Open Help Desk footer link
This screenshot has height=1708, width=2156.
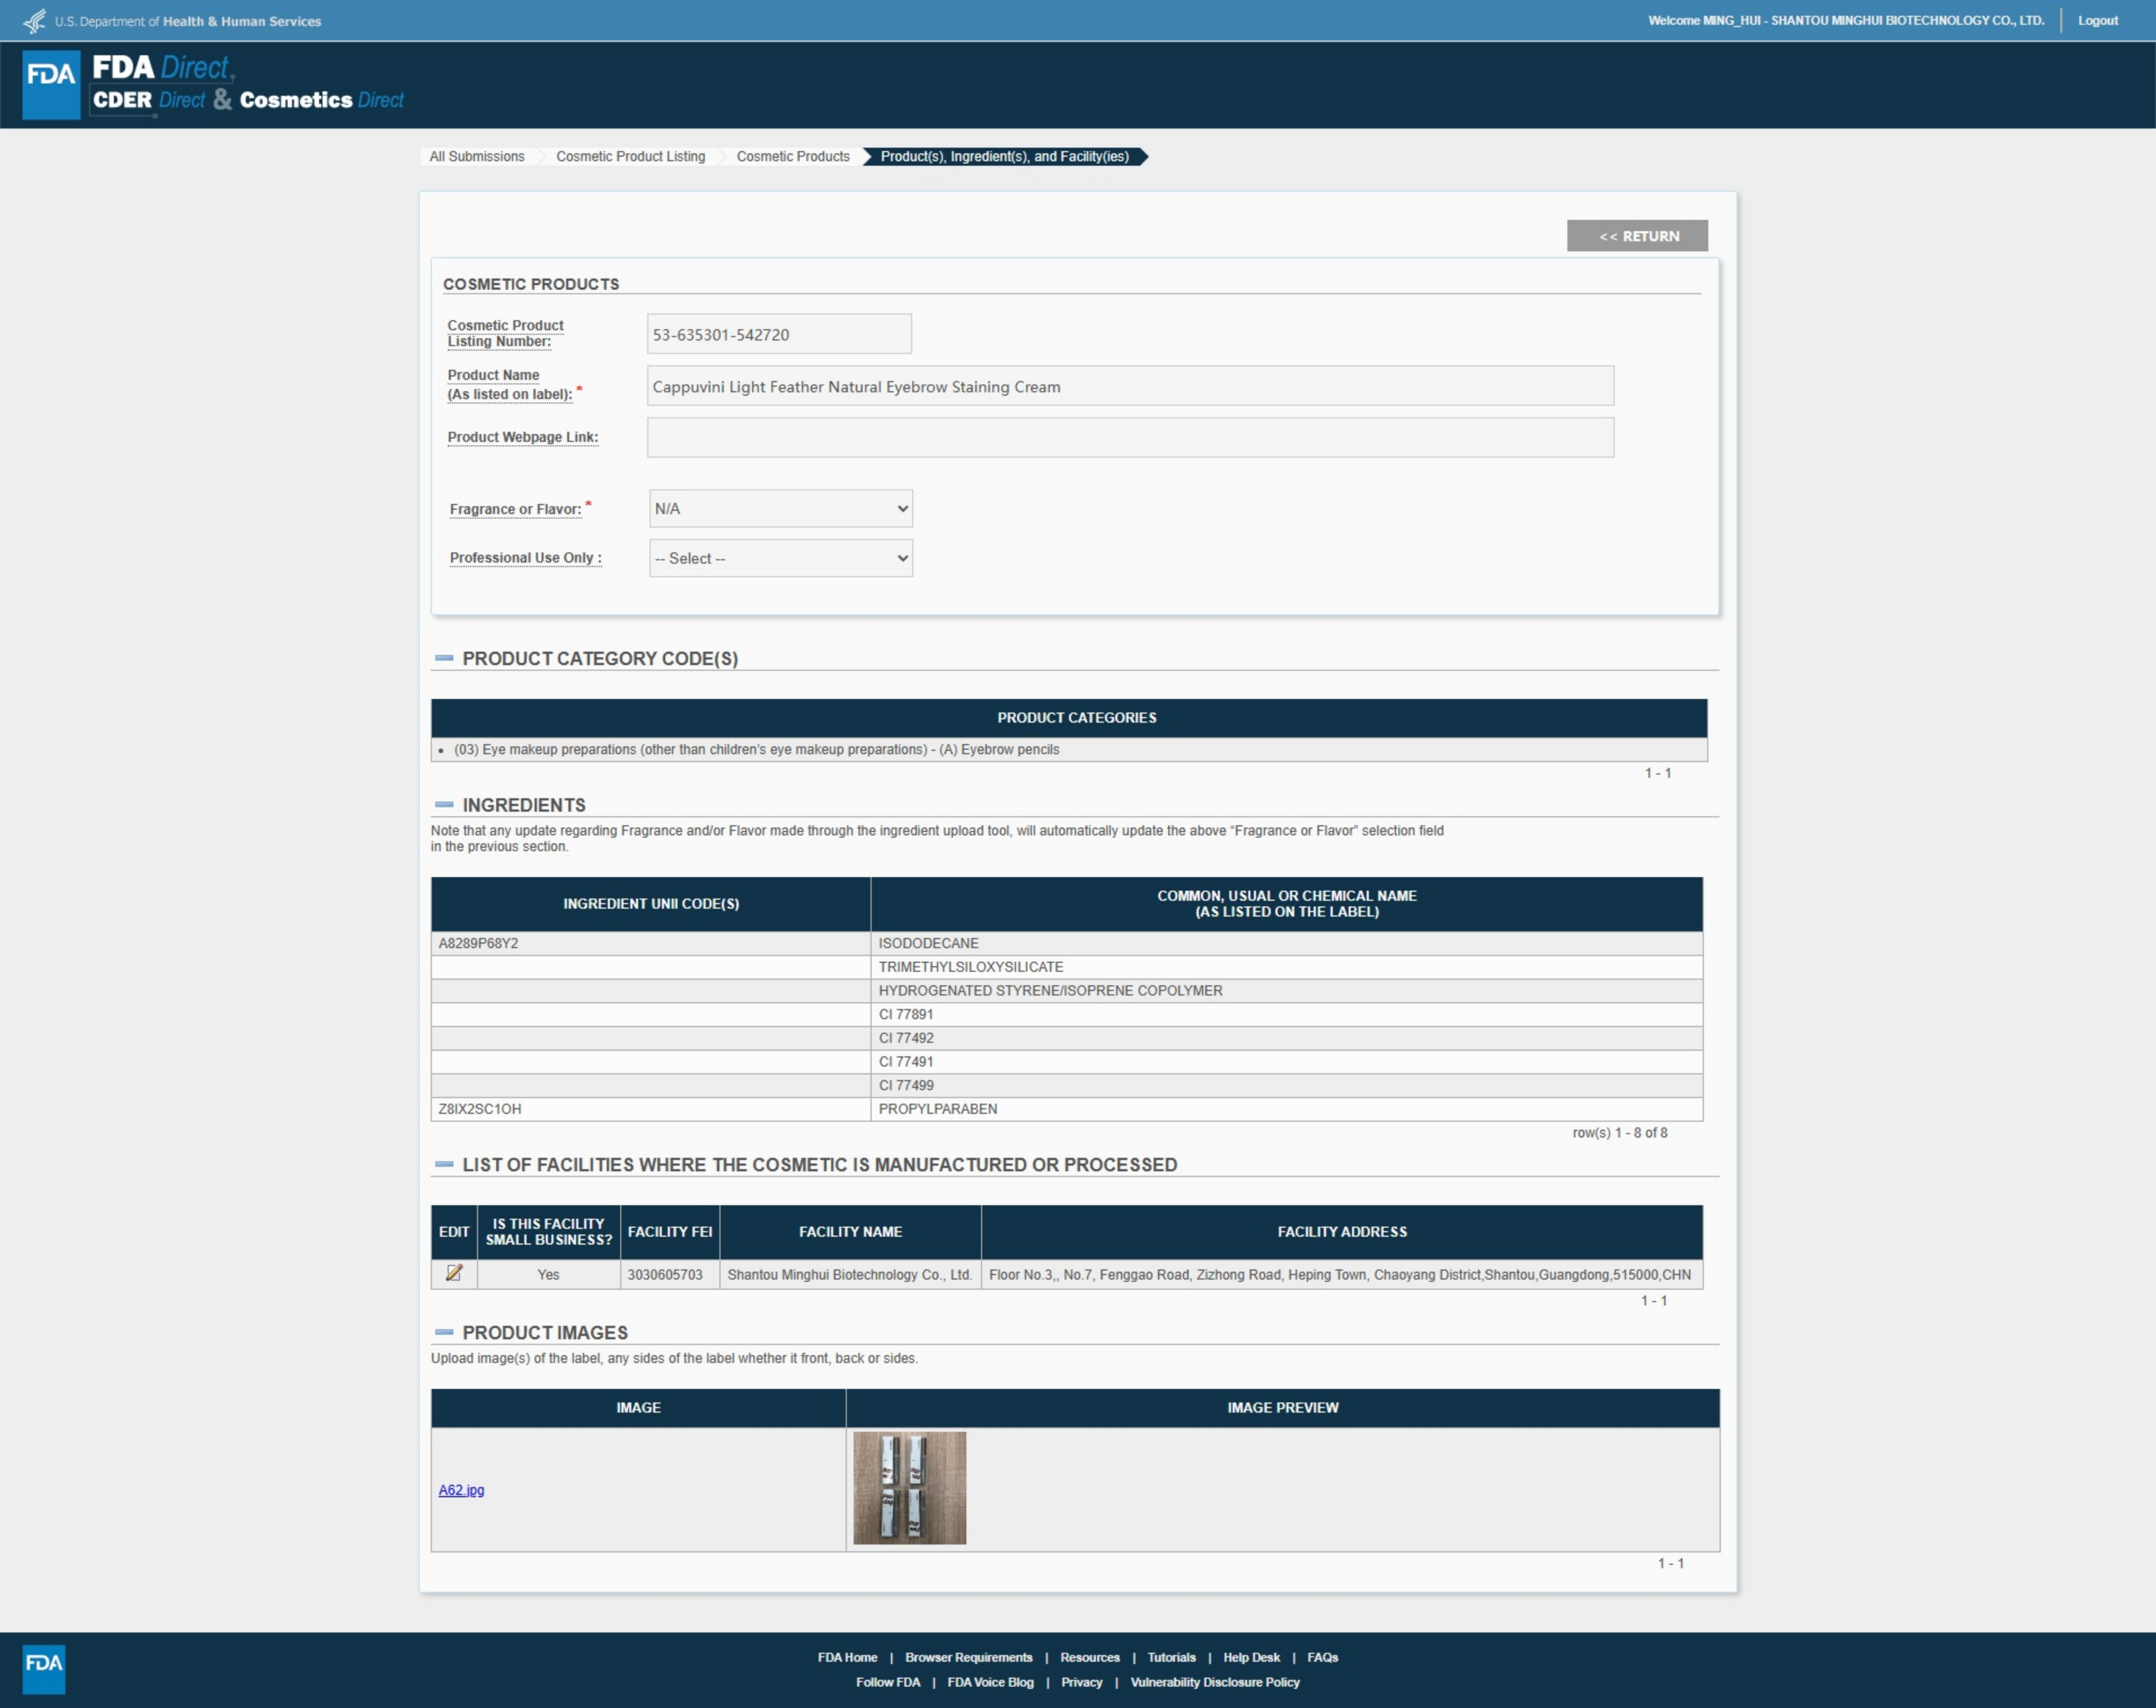click(x=1251, y=1657)
